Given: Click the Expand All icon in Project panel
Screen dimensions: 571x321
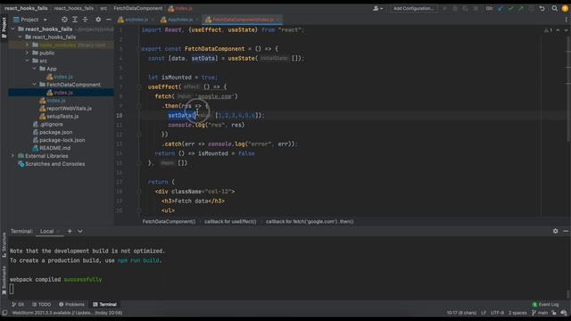Looking at the screenshot, I should pos(75,20).
